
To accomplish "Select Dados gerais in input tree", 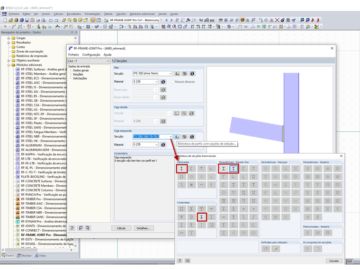I will [x=81, y=71].
